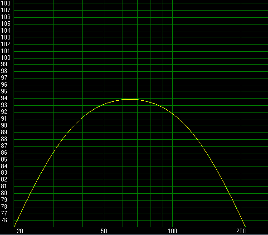Click the y-axis label 103
Screen dimensions: 268x235
tap(5, 37)
